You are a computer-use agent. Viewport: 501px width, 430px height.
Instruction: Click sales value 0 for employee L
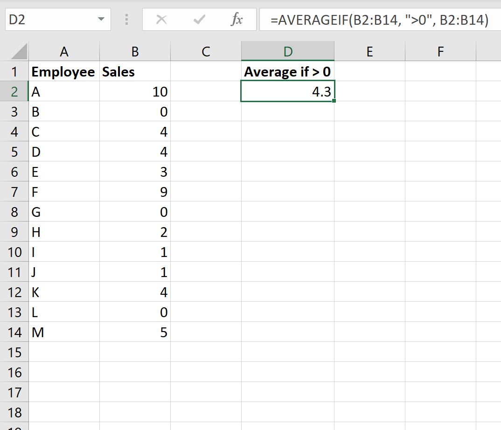(135, 312)
